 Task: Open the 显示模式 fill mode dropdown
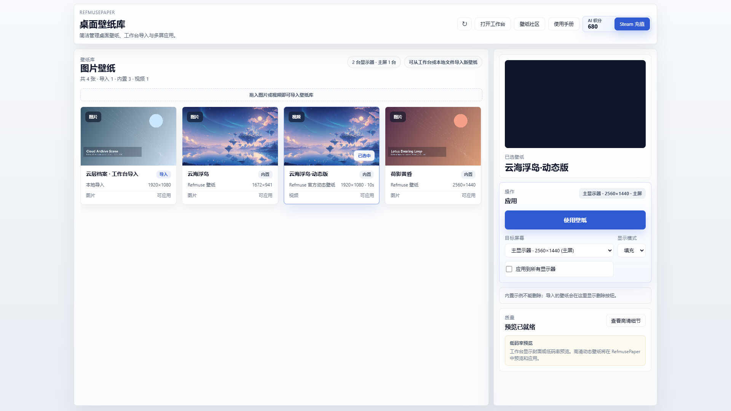point(631,250)
